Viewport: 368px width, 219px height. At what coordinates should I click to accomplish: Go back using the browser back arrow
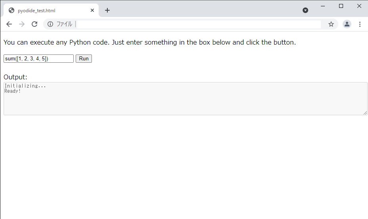point(9,24)
